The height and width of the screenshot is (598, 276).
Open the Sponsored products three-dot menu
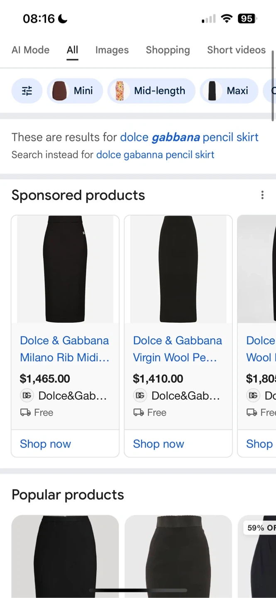coord(262,195)
